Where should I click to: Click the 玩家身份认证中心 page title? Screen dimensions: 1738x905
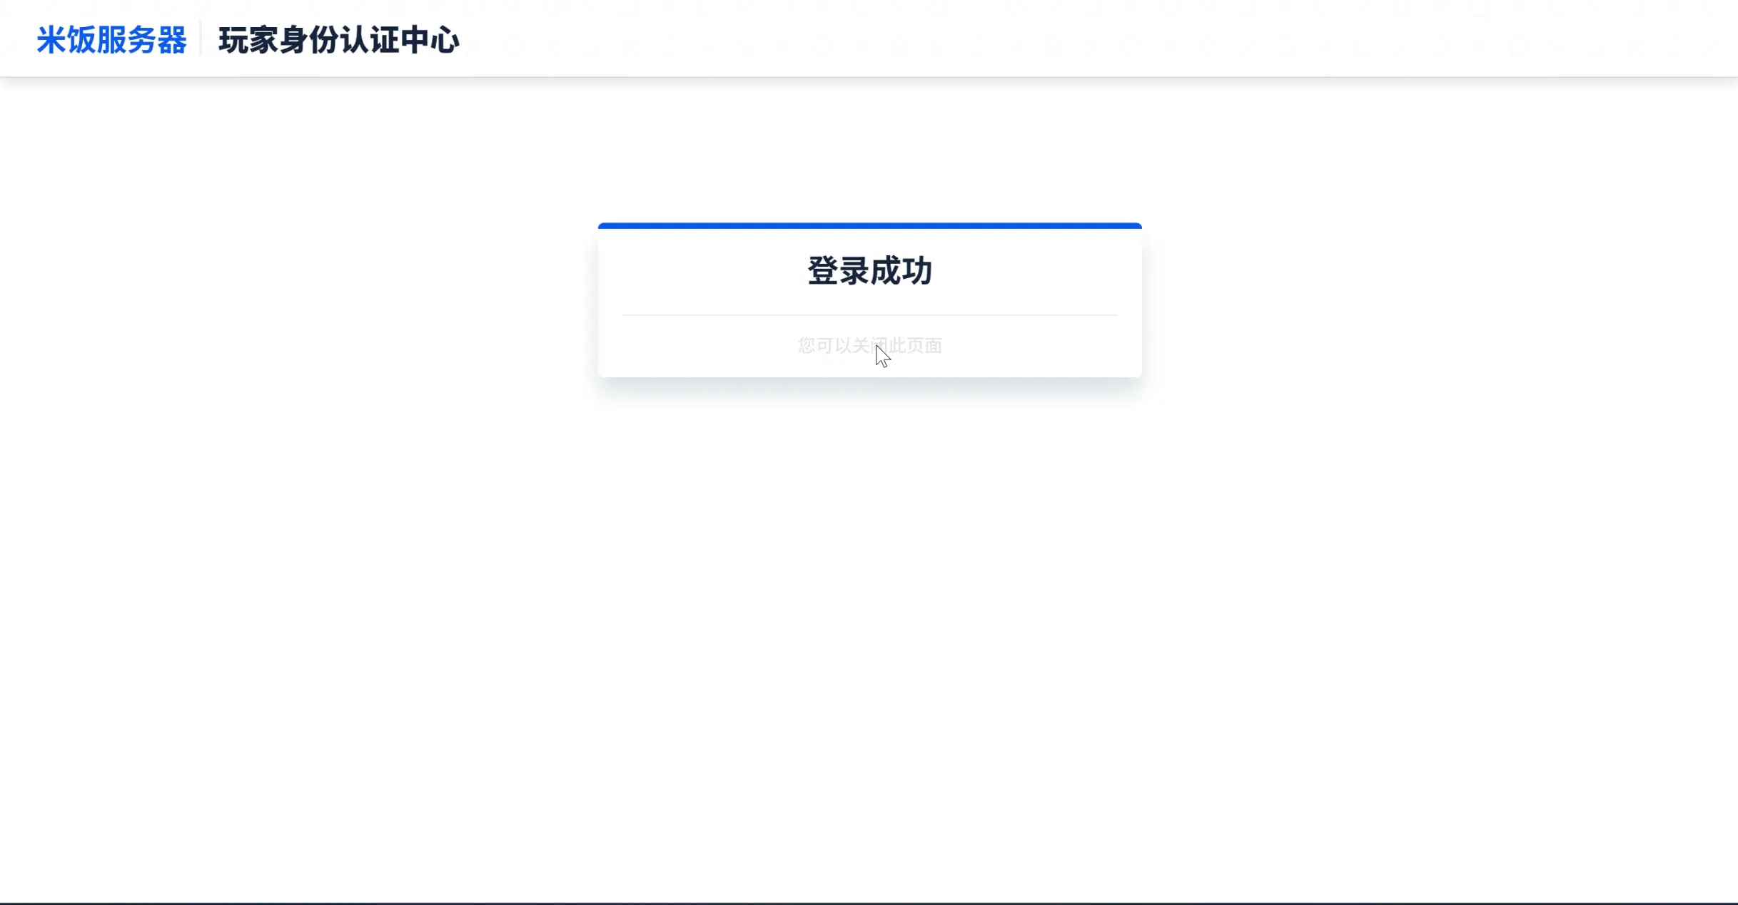pyautogui.click(x=339, y=40)
